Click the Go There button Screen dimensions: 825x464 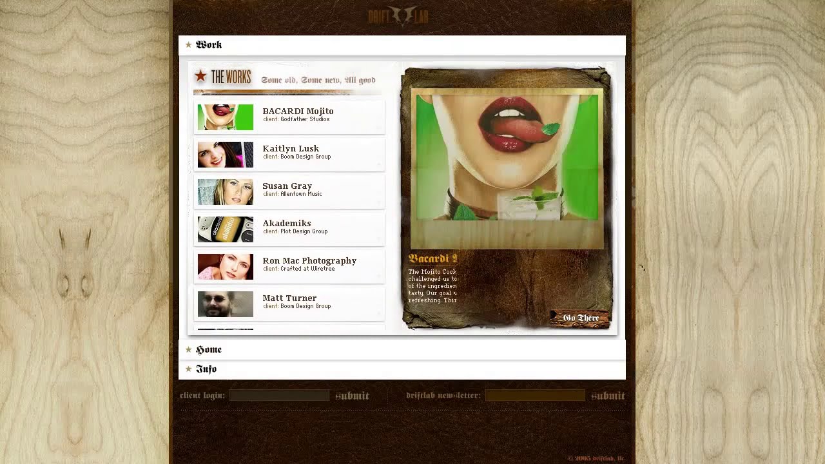click(x=580, y=318)
